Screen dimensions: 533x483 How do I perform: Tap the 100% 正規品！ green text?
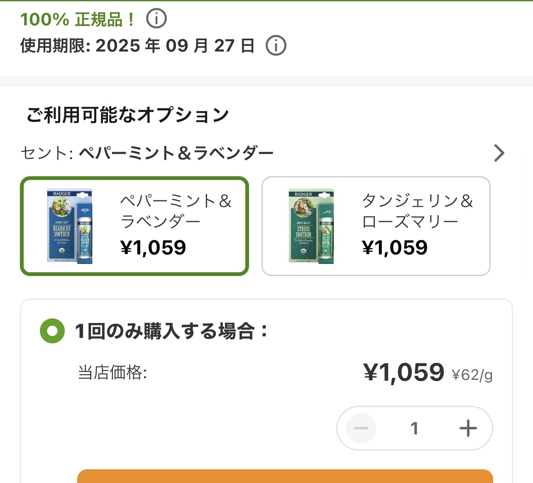[x=78, y=19]
